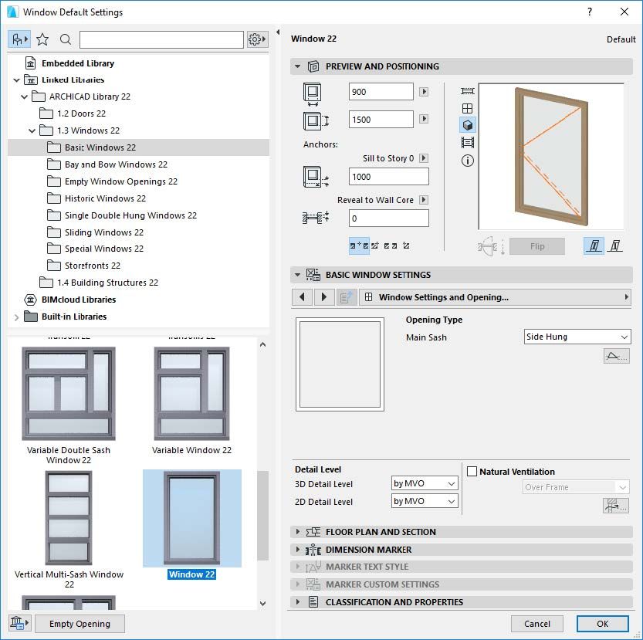Open library settings gear menu
This screenshot has width=643, height=640.
tap(257, 39)
